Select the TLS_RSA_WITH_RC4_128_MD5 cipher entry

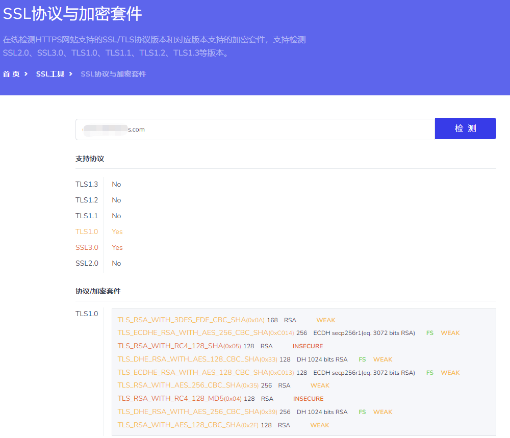tap(172, 399)
